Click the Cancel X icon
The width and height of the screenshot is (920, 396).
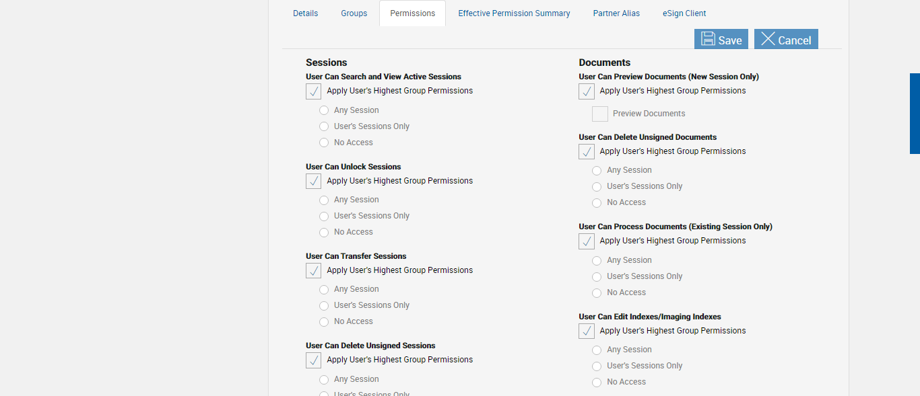pos(768,39)
